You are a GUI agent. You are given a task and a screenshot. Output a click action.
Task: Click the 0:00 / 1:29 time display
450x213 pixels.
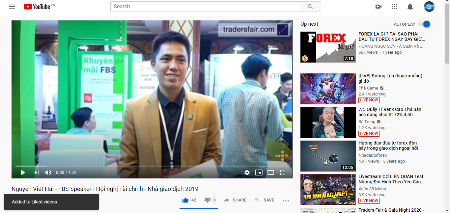click(66, 172)
